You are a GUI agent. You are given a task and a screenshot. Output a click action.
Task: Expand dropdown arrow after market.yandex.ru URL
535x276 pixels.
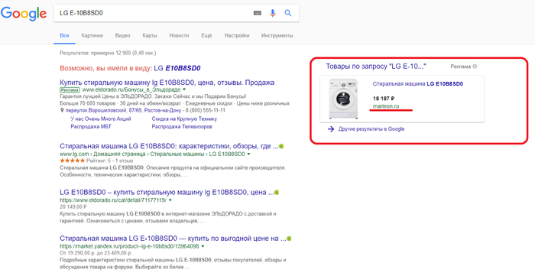203,246
